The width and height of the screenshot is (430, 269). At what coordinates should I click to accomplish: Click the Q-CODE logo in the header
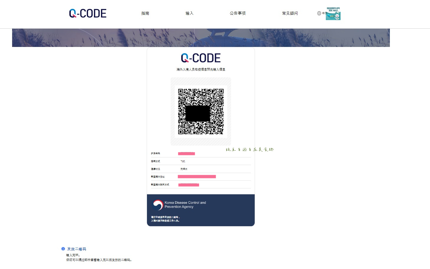88,13
